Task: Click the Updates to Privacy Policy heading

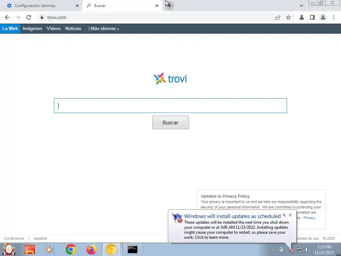Action: 225,196
